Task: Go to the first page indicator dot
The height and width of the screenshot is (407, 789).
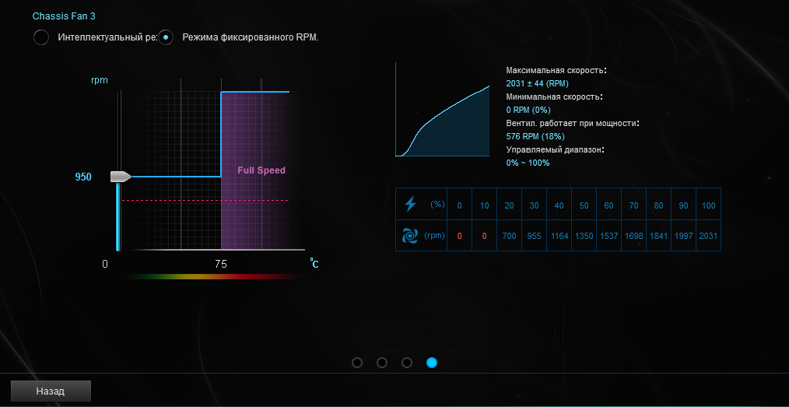Action: coord(357,363)
